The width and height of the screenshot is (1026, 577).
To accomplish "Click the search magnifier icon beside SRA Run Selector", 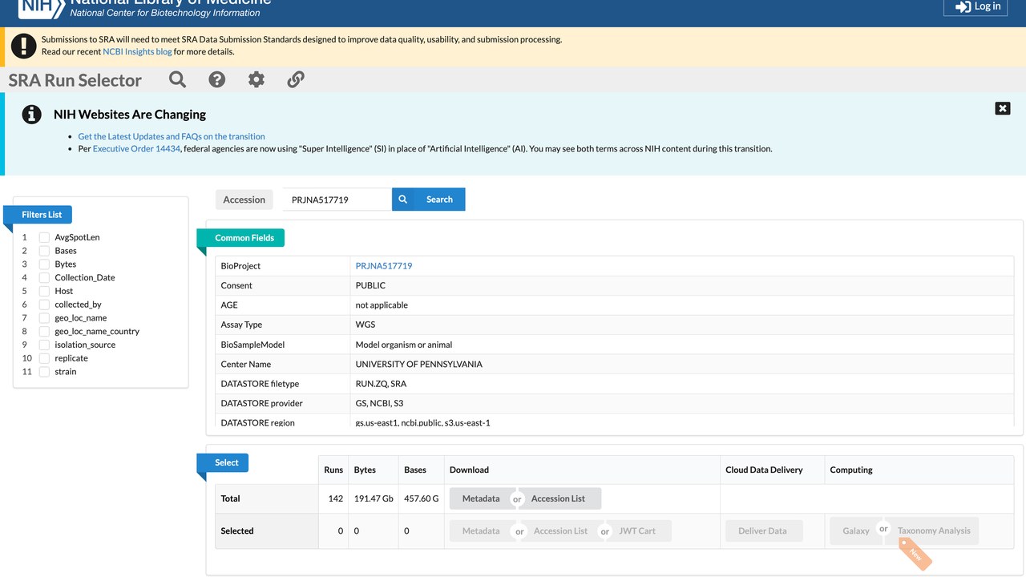I will click(177, 79).
